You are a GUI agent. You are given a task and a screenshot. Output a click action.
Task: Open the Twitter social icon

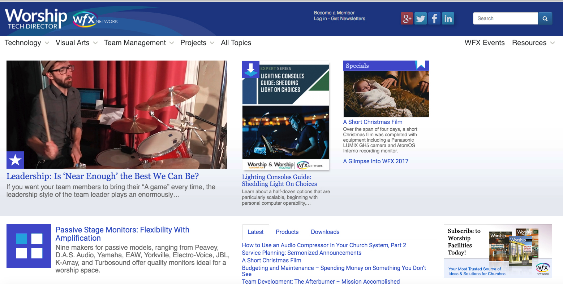(x=421, y=18)
